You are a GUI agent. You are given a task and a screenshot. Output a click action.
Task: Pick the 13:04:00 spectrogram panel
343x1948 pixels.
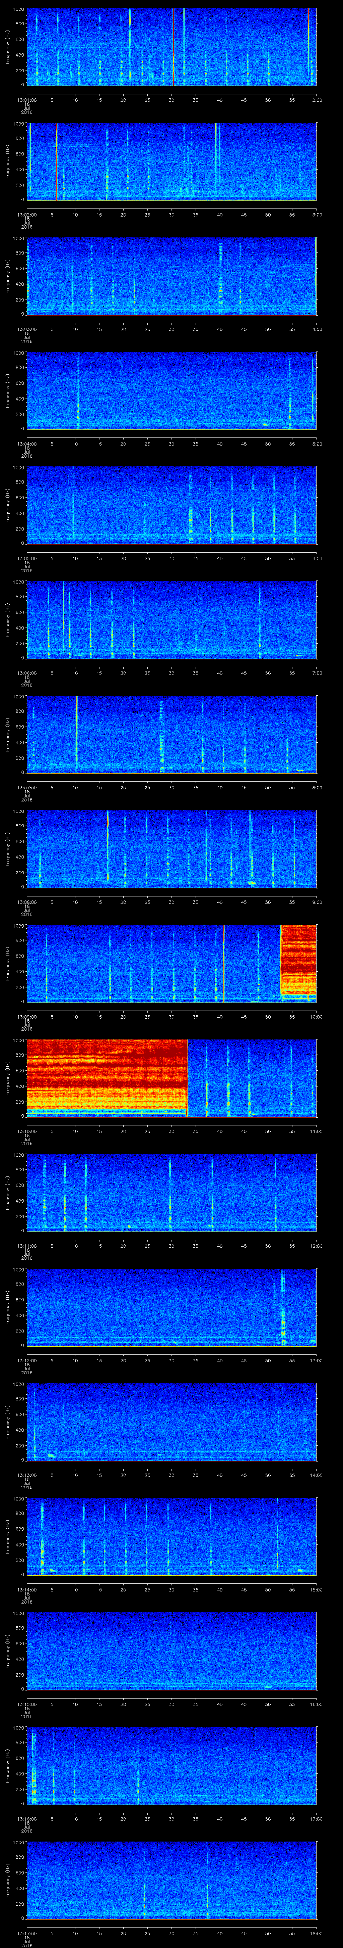point(172,391)
